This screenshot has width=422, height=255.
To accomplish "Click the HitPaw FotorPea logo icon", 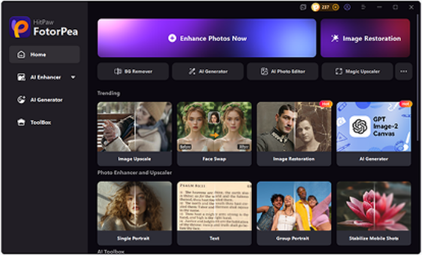I will 20,27.
